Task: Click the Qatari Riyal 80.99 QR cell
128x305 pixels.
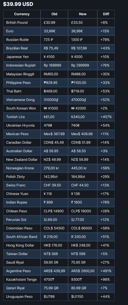Action: coord(83,288)
